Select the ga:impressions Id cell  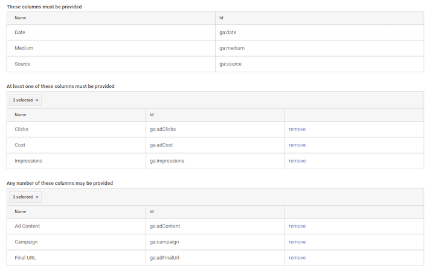click(167, 161)
